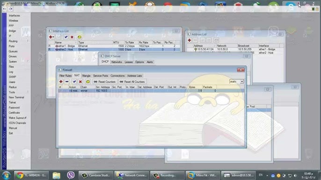Open the Networks tab in DHCP Server
Image resolution: width=321 pixels, height=180 pixels.
pyautogui.click(x=117, y=62)
